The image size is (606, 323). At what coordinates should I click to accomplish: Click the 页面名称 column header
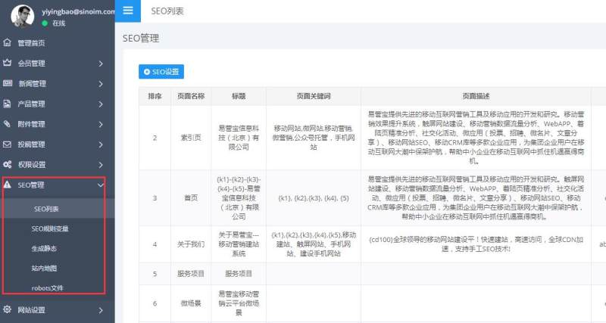coord(191,96)
